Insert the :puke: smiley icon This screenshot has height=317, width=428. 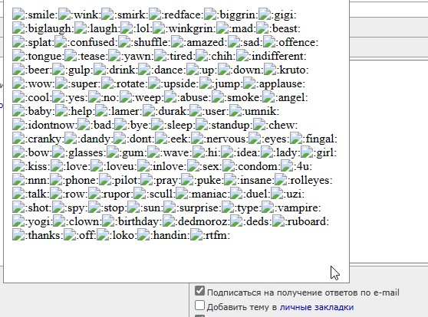(x=187, y=180)
